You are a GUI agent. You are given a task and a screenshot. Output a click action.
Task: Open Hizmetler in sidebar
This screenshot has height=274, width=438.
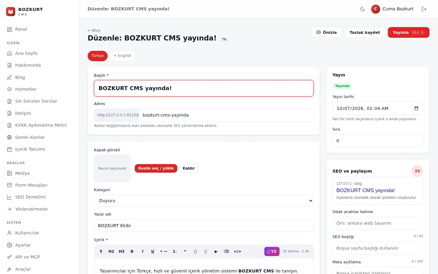[39, 89]
